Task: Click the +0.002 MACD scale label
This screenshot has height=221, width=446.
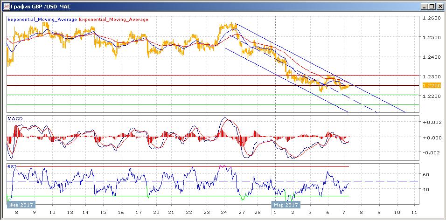Action: pos(430,122)
